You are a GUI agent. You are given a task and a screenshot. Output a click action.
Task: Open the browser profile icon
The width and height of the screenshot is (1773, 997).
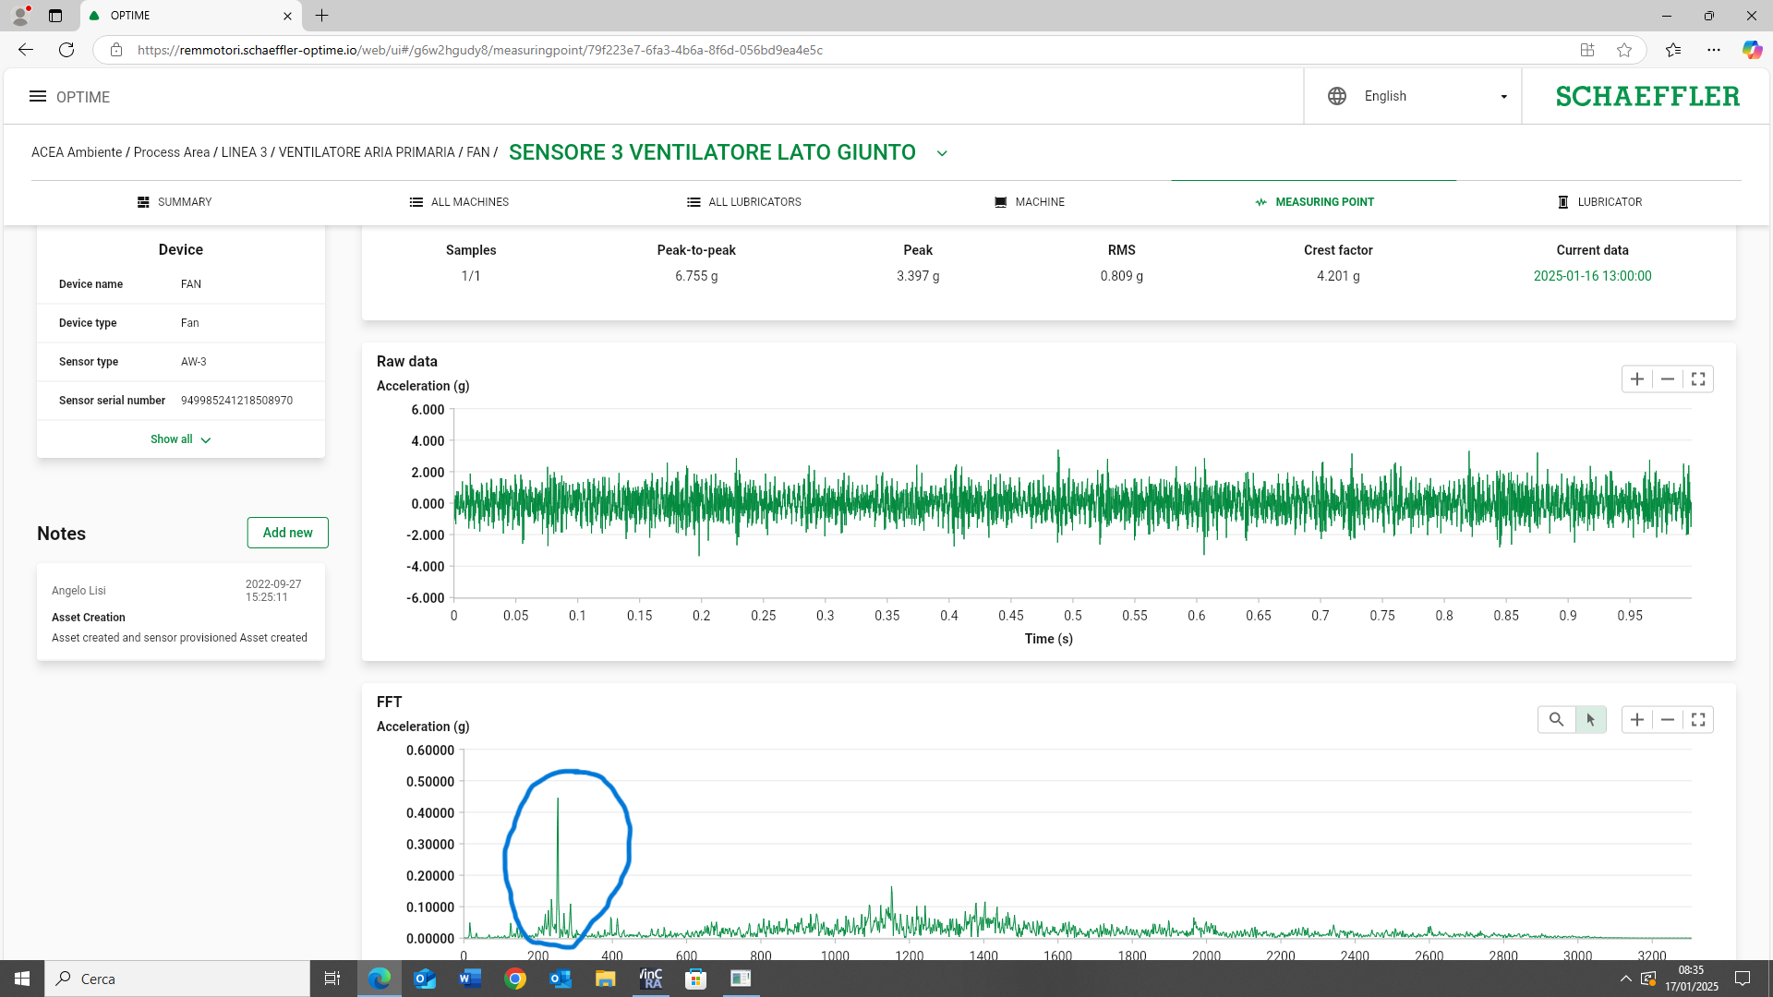point(20,16)
